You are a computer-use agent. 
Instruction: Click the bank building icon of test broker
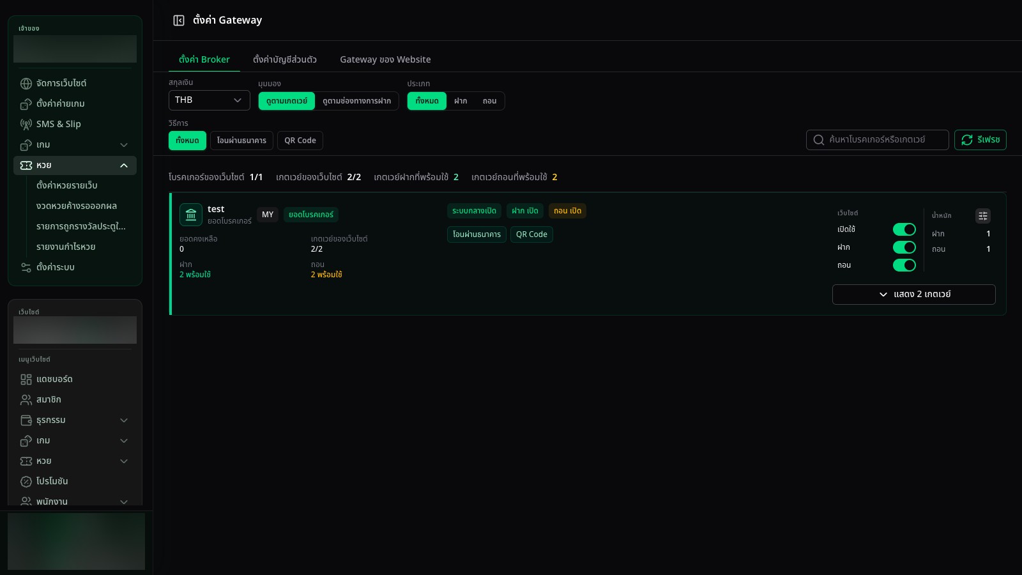[191, 215]
